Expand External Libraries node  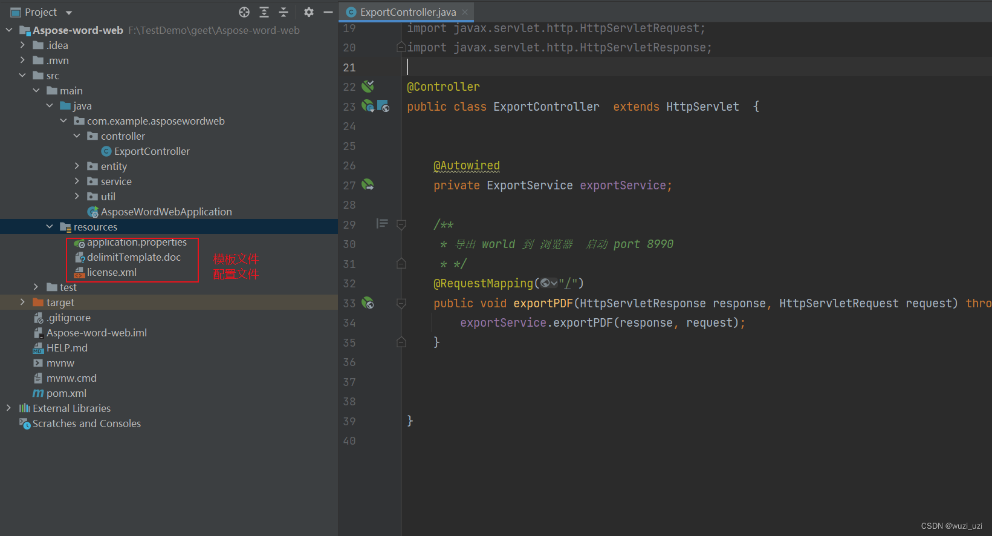coord(9,408)
